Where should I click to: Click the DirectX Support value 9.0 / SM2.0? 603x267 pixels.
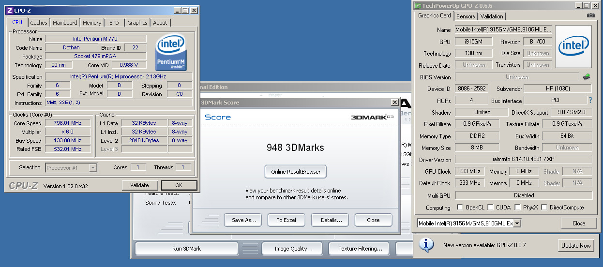pos(572,112)
